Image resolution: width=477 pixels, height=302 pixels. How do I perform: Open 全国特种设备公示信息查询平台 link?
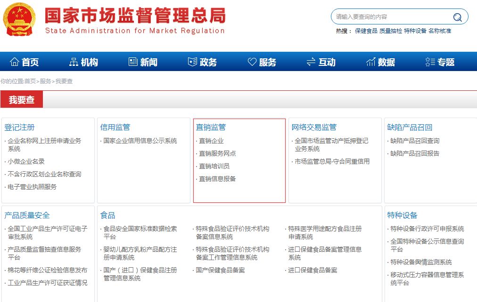427,246
